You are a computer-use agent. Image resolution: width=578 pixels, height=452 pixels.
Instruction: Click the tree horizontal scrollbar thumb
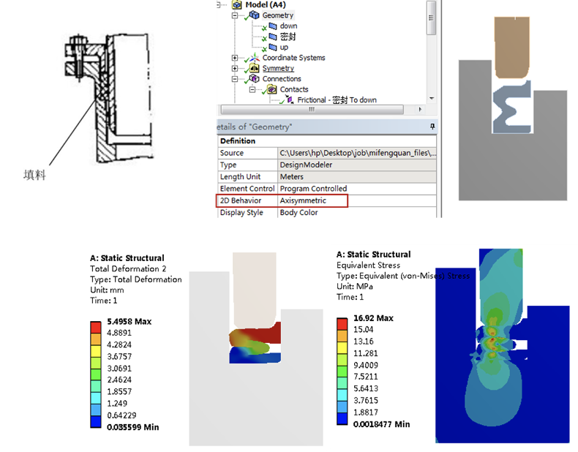(x=312, y=110)
